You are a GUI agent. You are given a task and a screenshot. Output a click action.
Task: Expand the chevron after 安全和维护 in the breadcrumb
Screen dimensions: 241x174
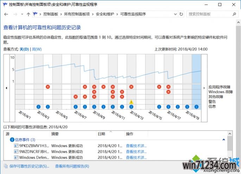tap(117, 14)
